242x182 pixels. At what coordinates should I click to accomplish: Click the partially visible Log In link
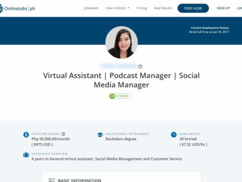(239, 8)
